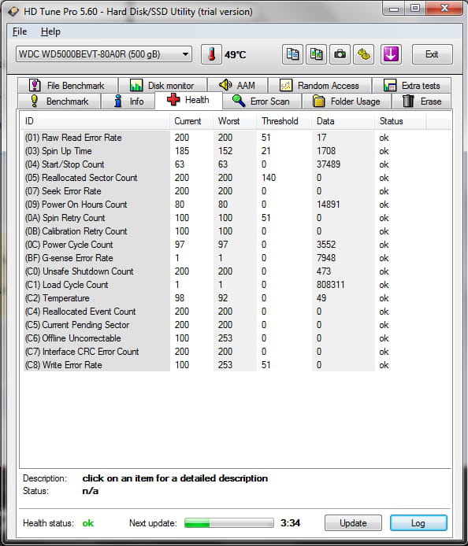The image size is (468, 546).
Task: Switch to the Benchmark tab
Action: click(x=59, y=101)
